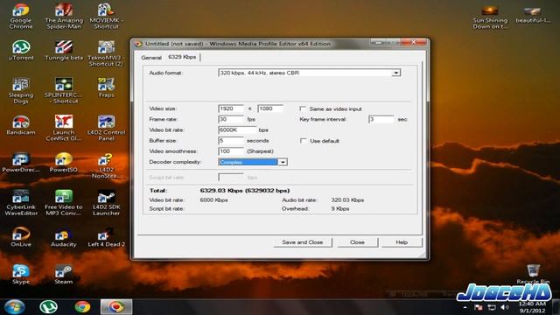Select the 6329 Kbps tab

[182, 57]
